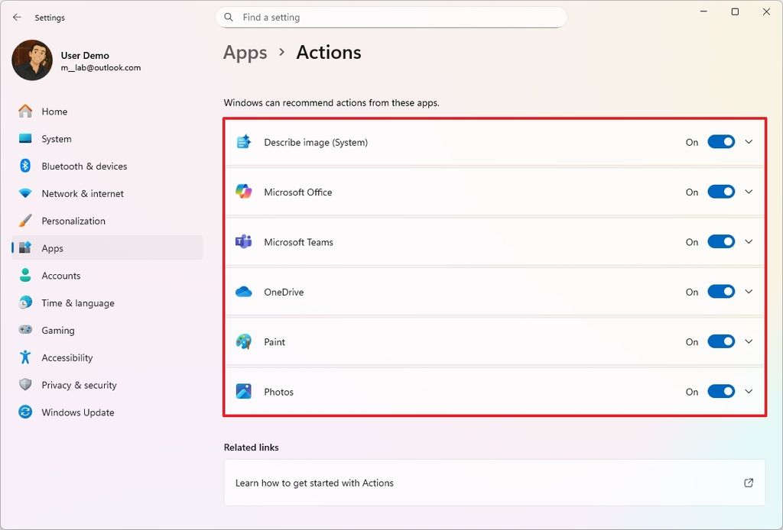
Task: Click inside the Find a setting search box
Action: click(391, 17)
